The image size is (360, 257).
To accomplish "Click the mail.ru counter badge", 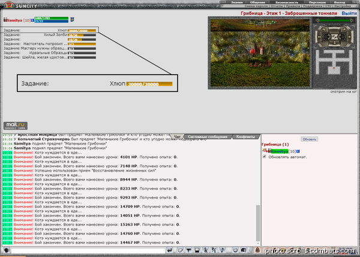I will pyautogui.click(x=16, y=125).
